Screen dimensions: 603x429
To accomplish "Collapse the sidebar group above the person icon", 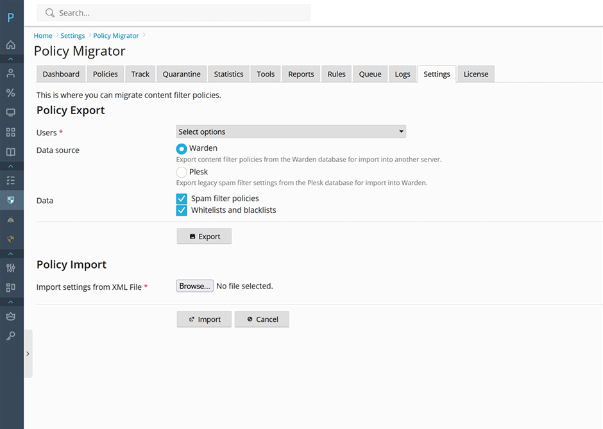I will click(11, 59).
